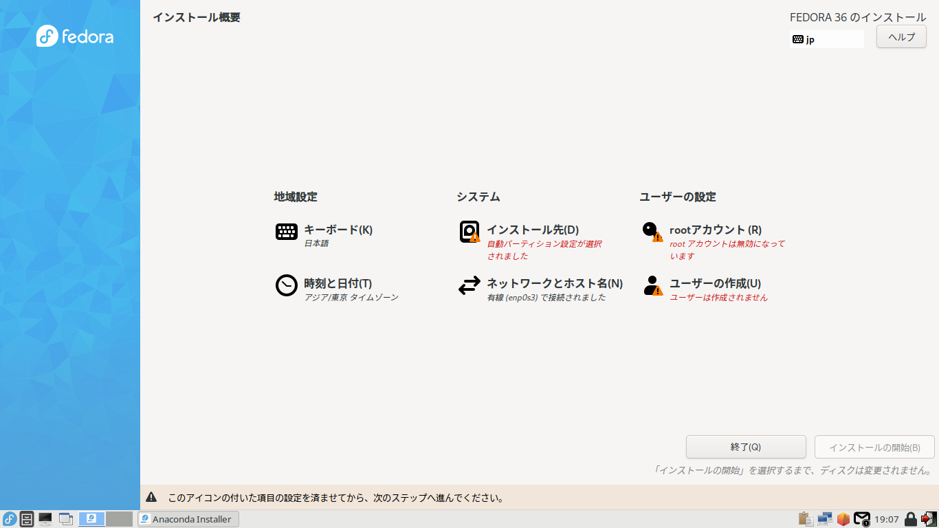Click the orange hexagon tray icon
This screenshot has width=939, height=528.
843,519
